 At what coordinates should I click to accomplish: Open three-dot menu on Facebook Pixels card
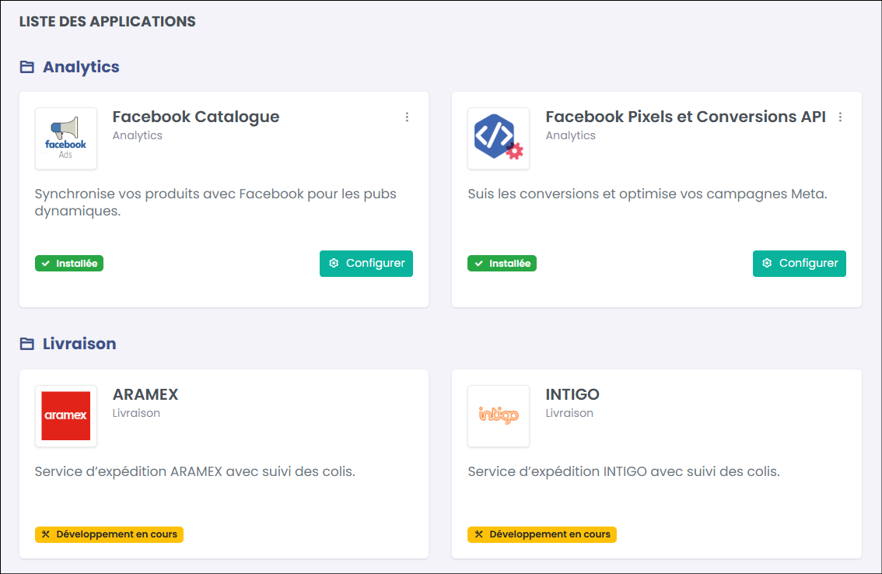[x=840, y=117]
